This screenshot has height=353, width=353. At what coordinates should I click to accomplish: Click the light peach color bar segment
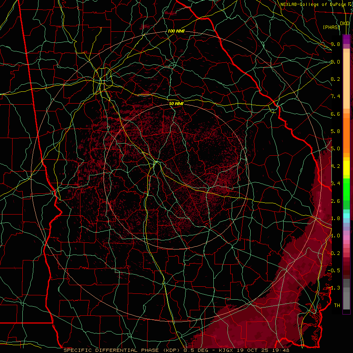tap(346, 81)
